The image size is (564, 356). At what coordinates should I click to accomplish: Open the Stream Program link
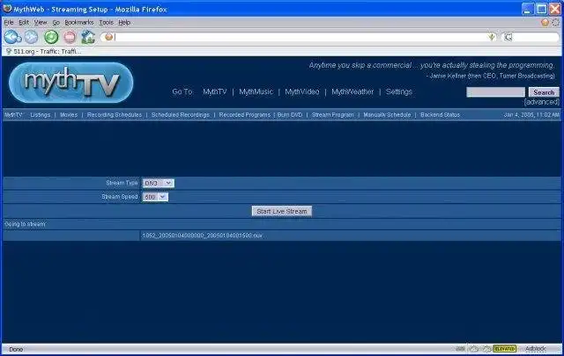[333, 115]
